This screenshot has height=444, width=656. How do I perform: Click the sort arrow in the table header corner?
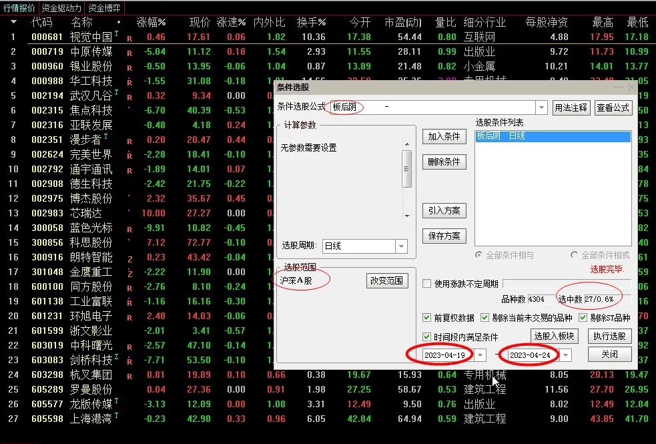point(14,22)
